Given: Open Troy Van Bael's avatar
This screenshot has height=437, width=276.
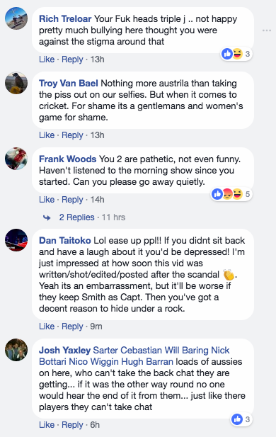Looking at the screenshot, I should coord(16,83).
